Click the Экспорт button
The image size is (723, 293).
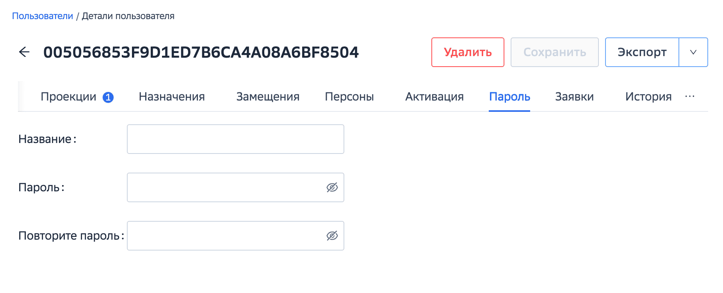pos(642,52)
